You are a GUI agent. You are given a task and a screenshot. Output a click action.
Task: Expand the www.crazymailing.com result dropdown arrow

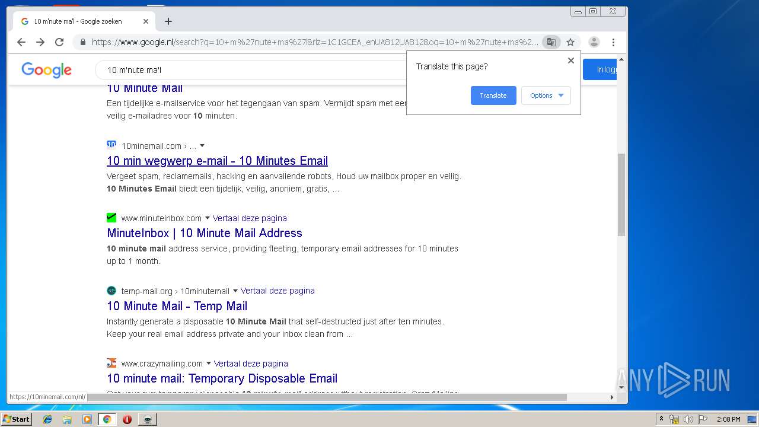click(x=209, y=364)
